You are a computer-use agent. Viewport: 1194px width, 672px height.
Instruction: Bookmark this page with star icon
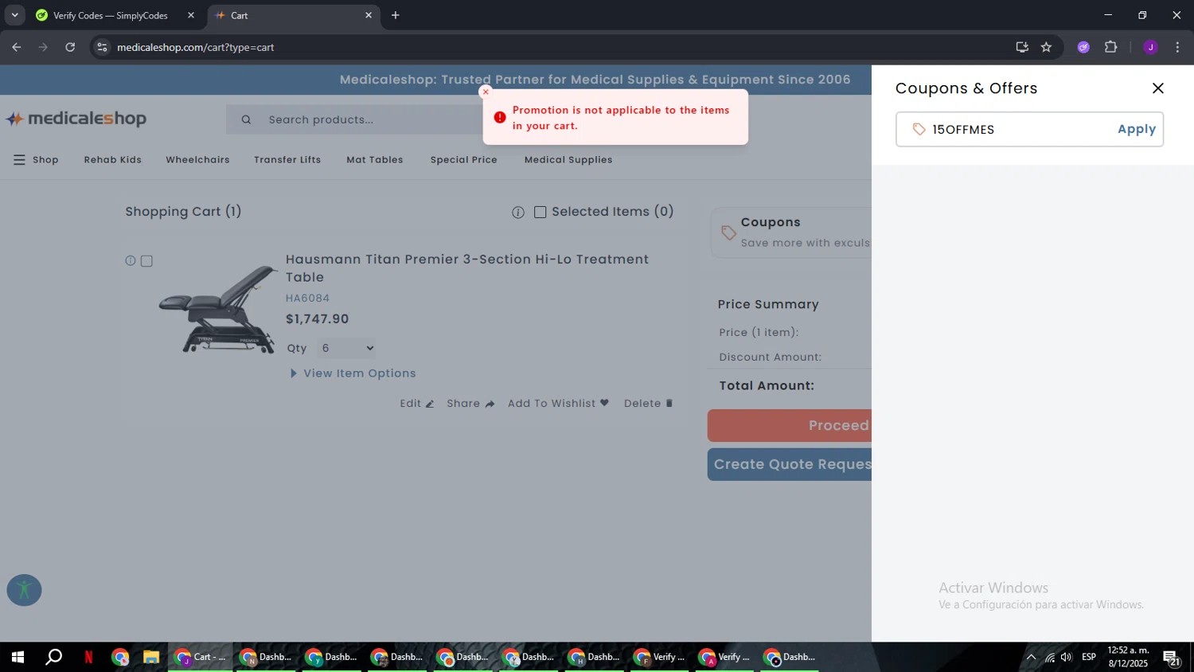coord(1046,47)
